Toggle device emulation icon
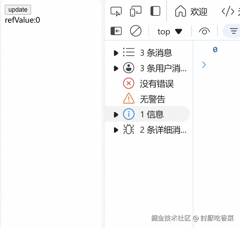 coord(136,11)
